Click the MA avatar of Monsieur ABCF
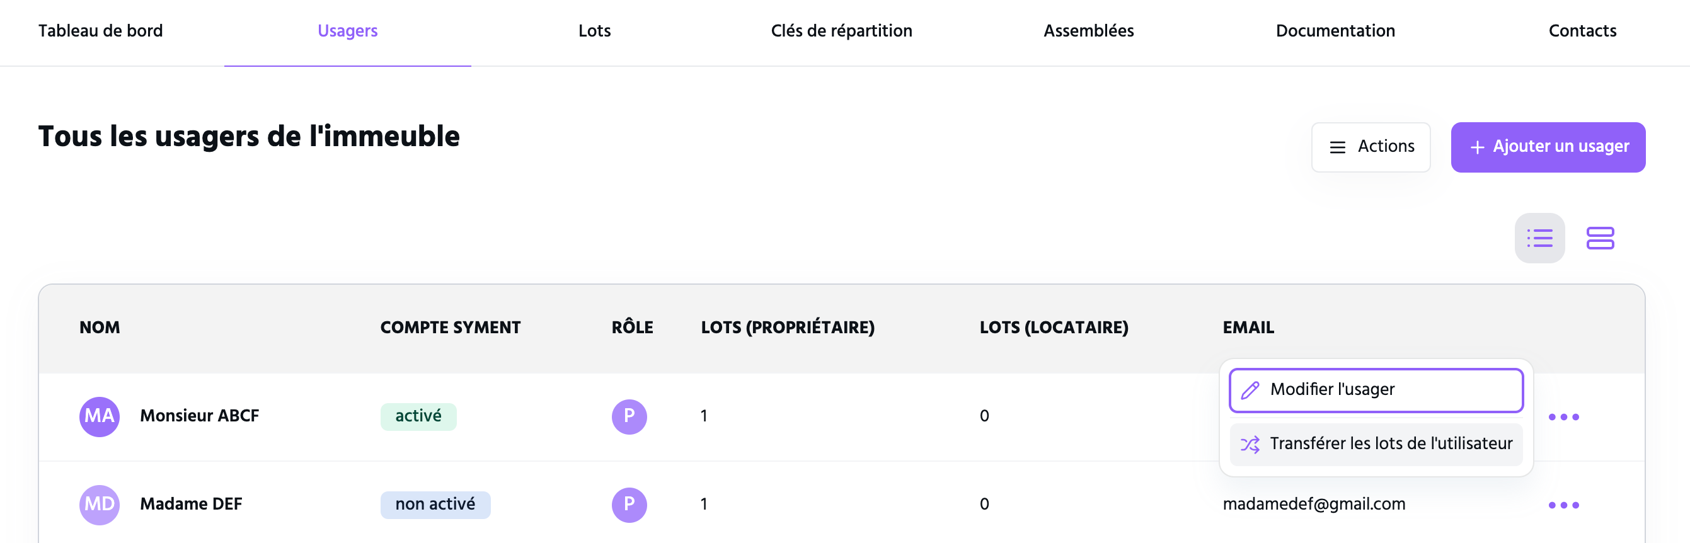1690x543 pixels. 100,416
